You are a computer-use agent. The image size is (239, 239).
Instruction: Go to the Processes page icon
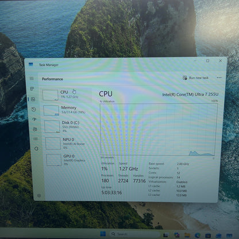pyautogui.click(x=32, y=88)
